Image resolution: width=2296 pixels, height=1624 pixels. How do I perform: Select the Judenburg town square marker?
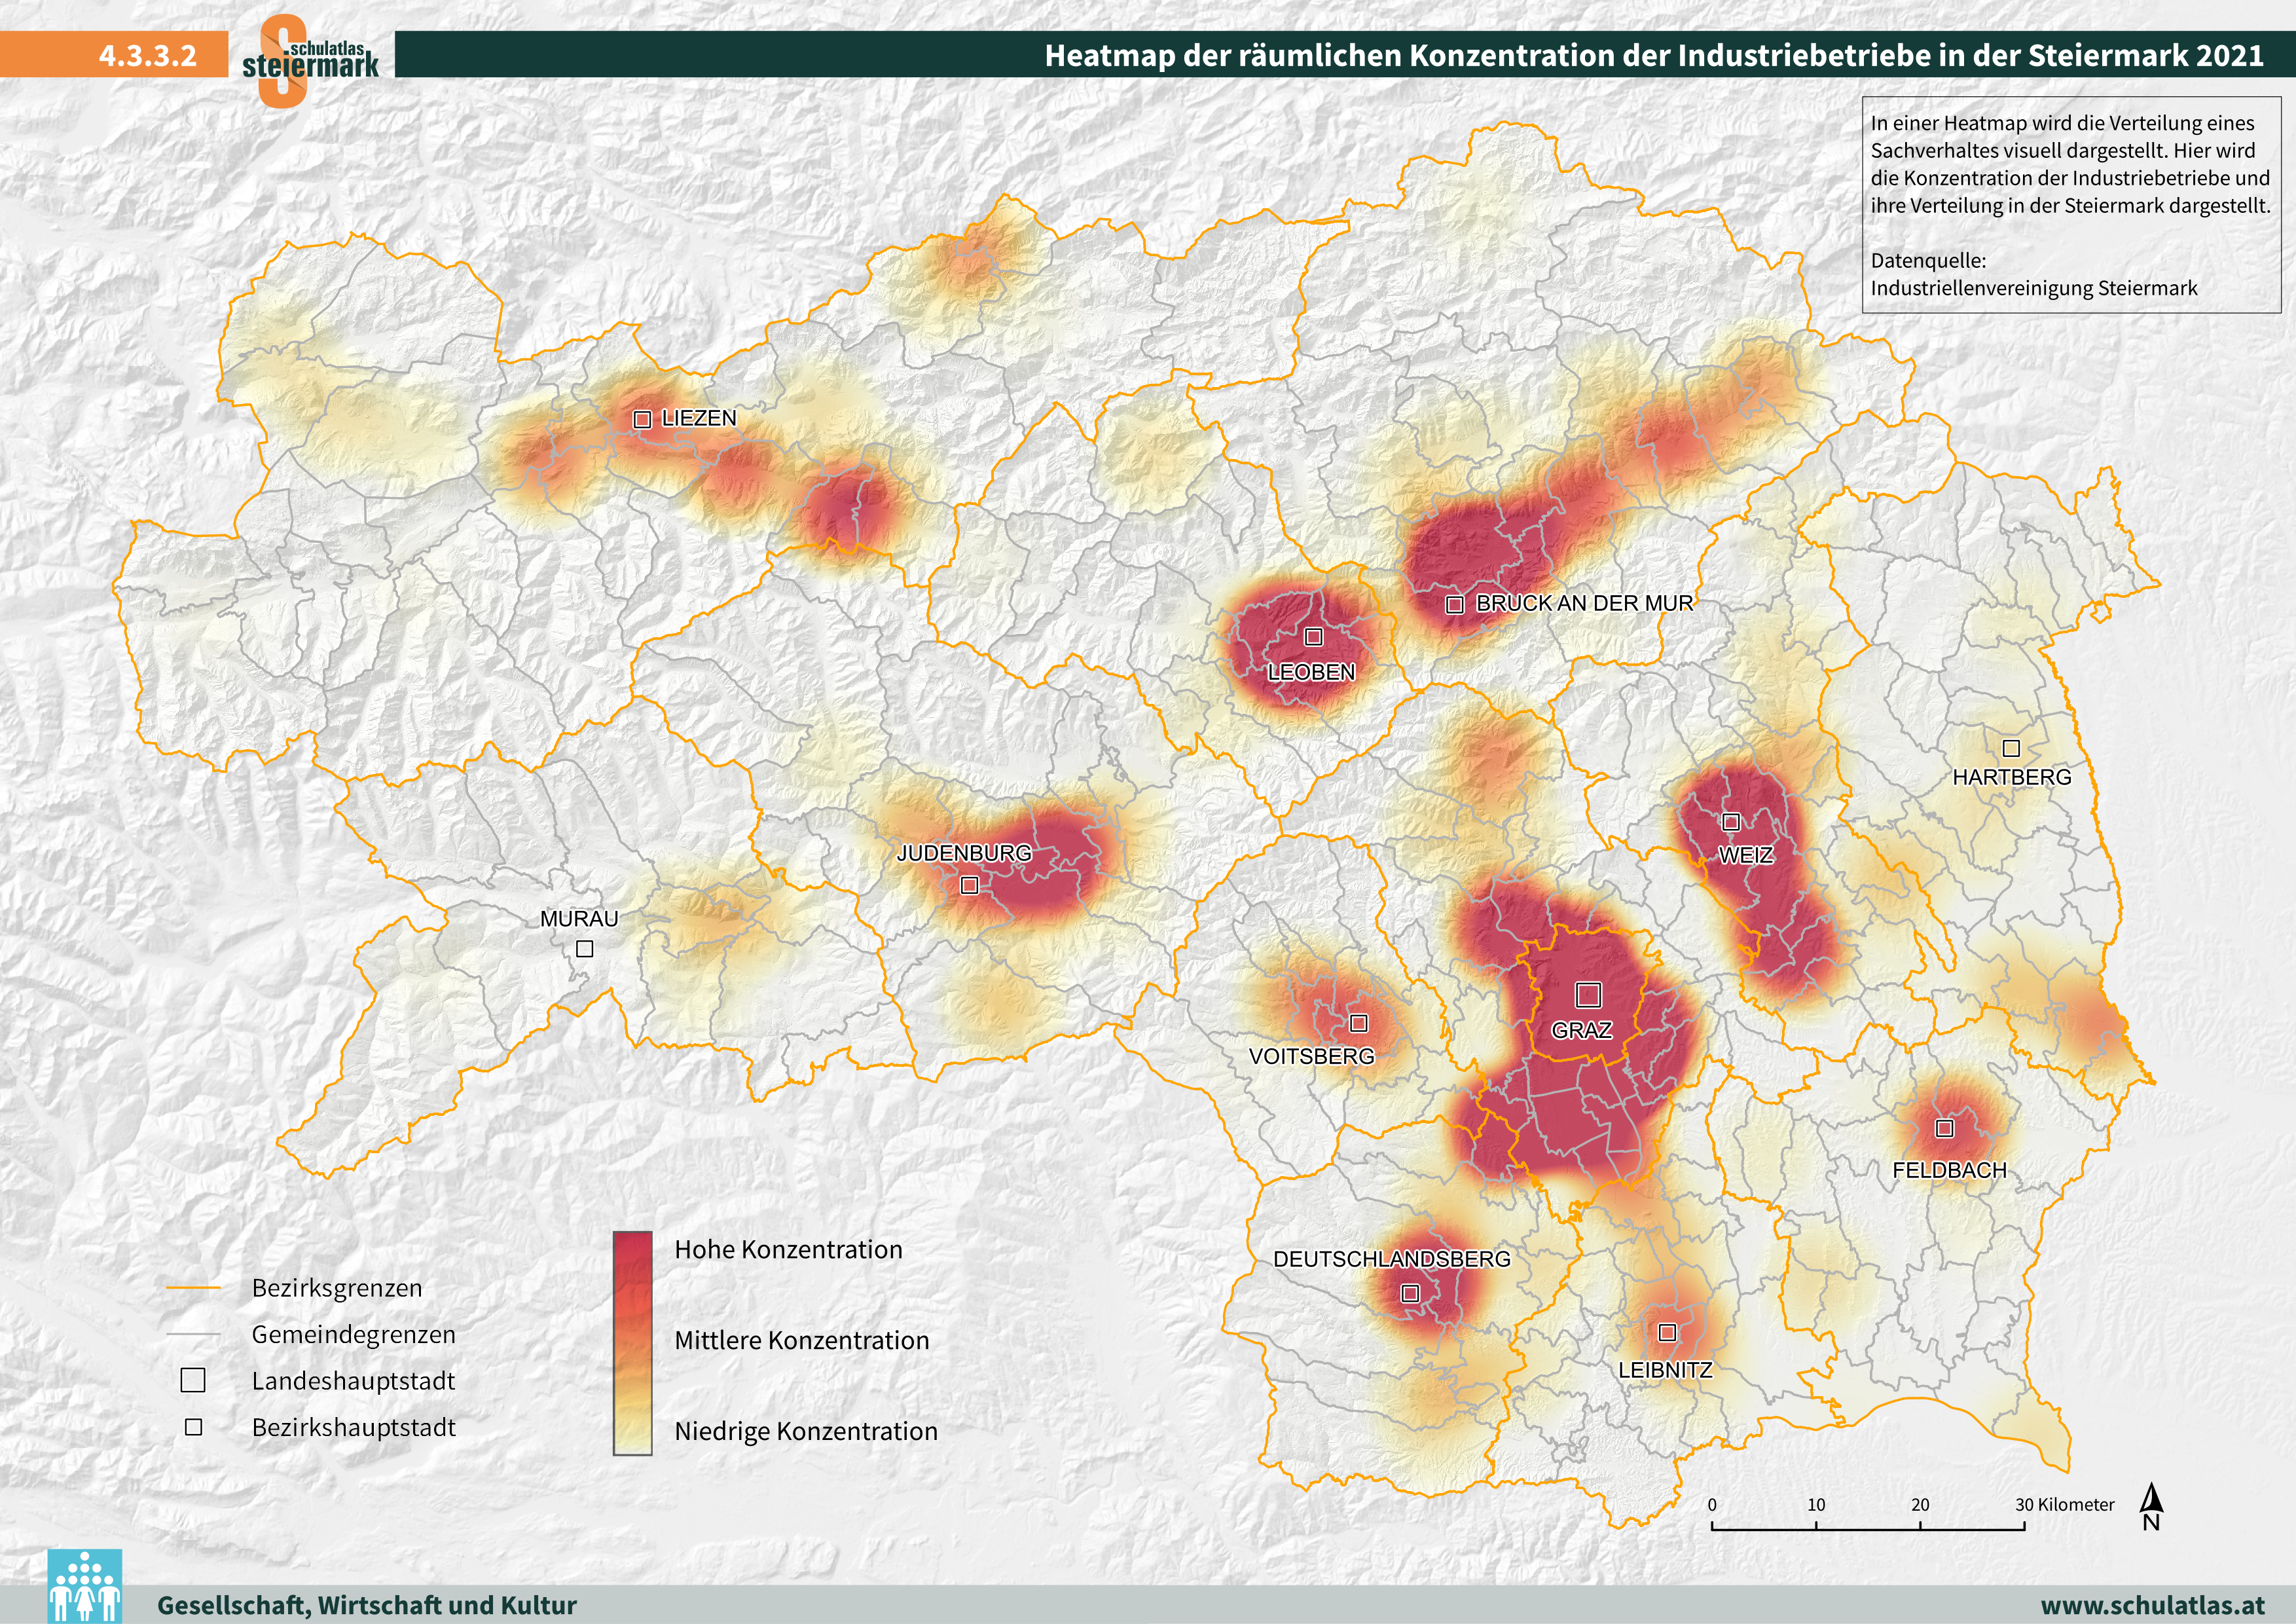[x=969, y=885]
